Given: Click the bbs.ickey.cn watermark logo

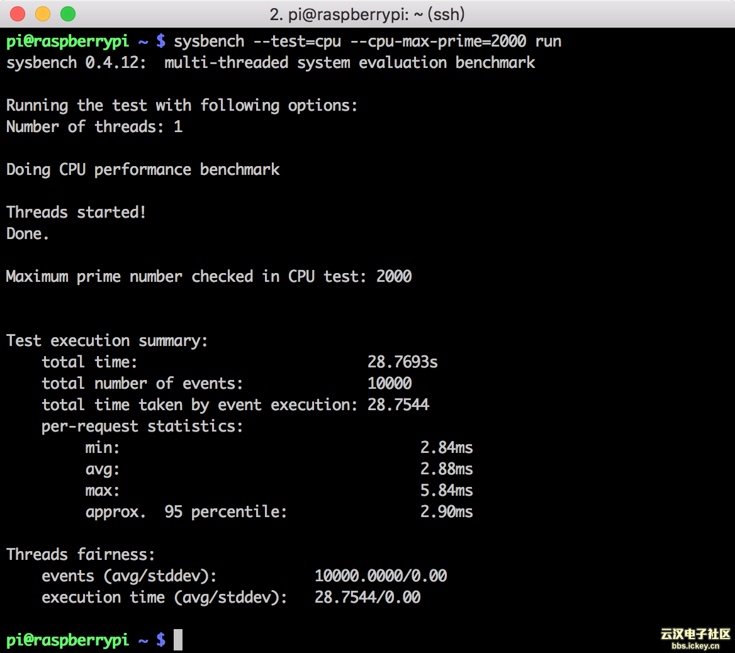Looking at the screenshot, I should [695, 638].
